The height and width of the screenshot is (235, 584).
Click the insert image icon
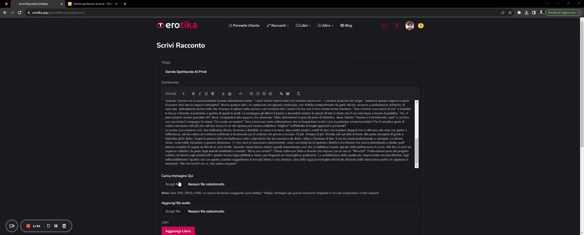point(288,94)
